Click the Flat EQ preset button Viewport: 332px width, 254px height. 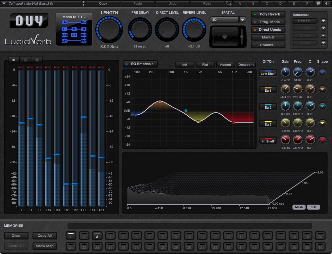[x=205, y=65]
